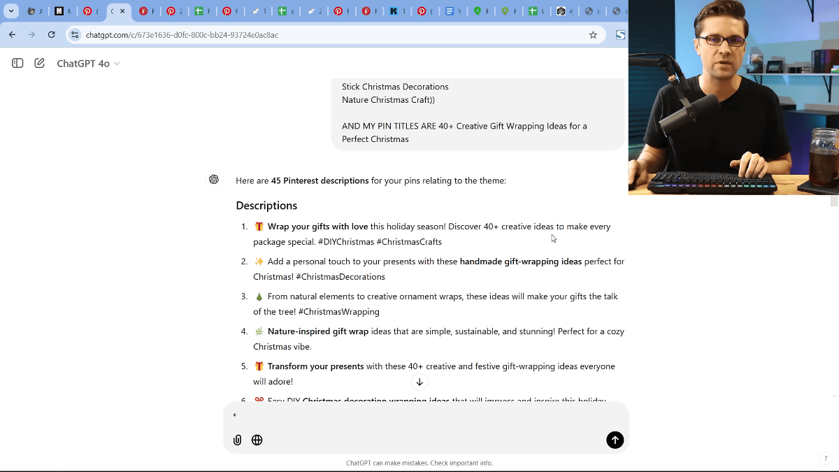The width and height of the screenshot is (839, 472).
Task: Enable web search with the globe icon
Action: click(x=257, y=440)
